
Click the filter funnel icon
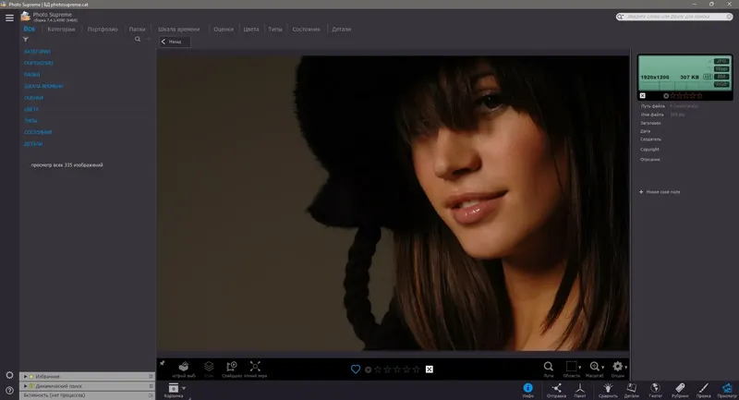point(26,40)
